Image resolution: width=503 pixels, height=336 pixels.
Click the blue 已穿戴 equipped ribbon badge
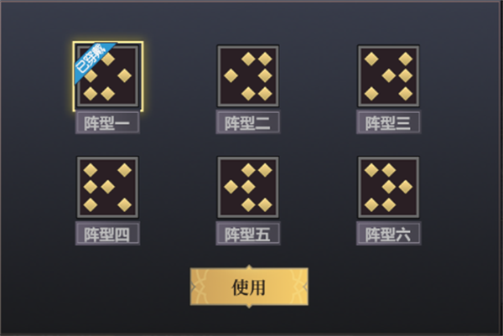coord(91,61)
